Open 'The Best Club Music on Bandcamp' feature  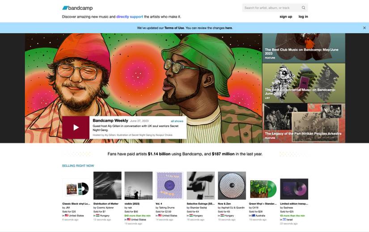[304, 48]
